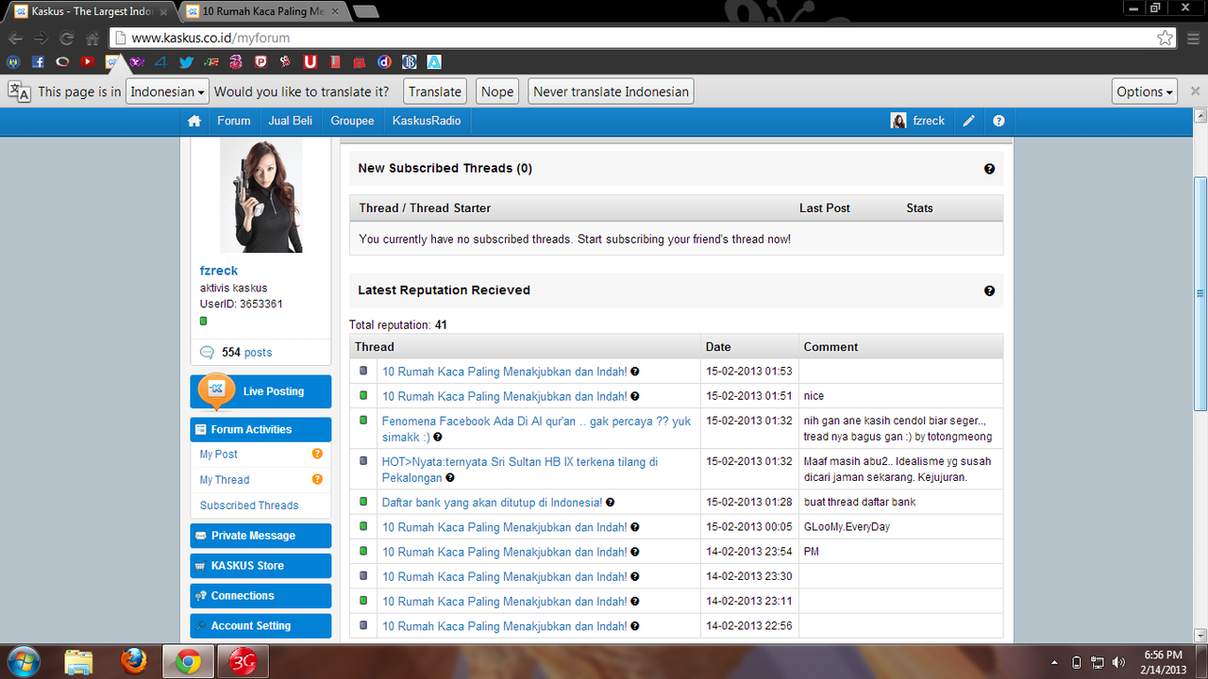Close the translate bar with X
Viewport: 1208px width, 679px height.
1195,91
